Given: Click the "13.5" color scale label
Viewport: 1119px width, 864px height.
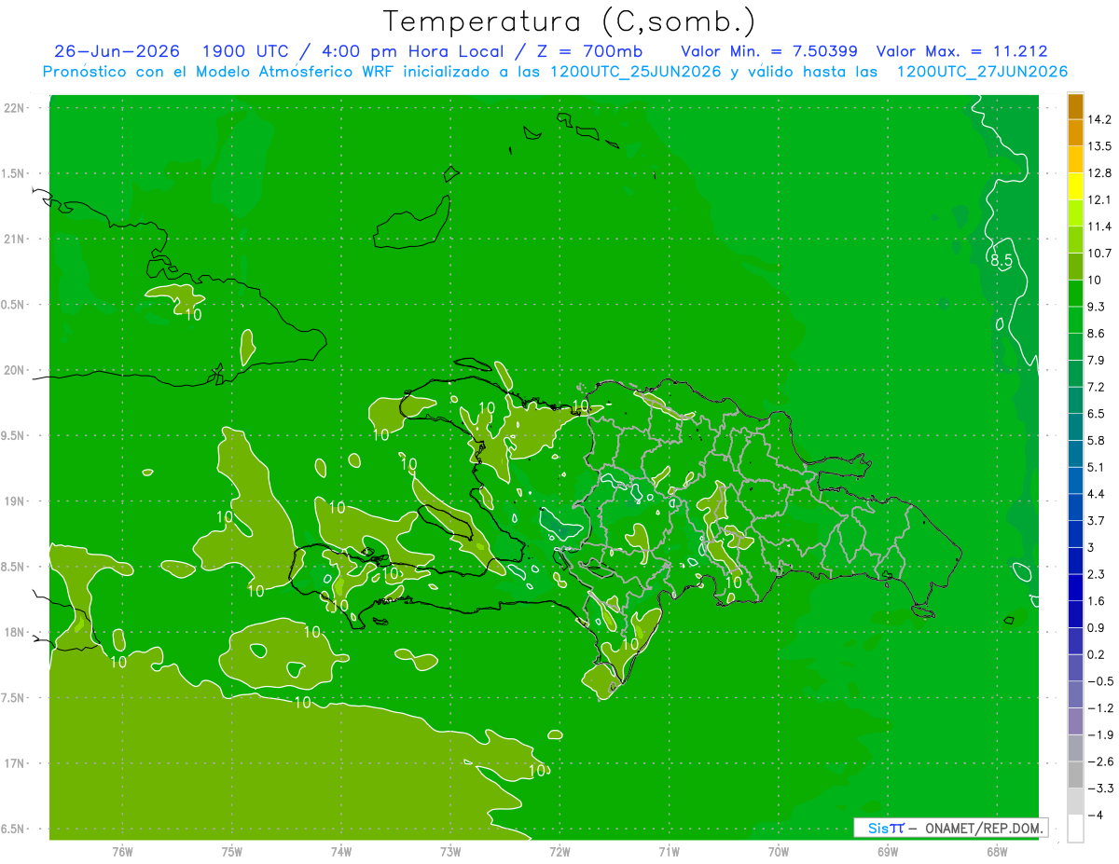Looking at the screenshot, I should click(x=1098, y=146).
